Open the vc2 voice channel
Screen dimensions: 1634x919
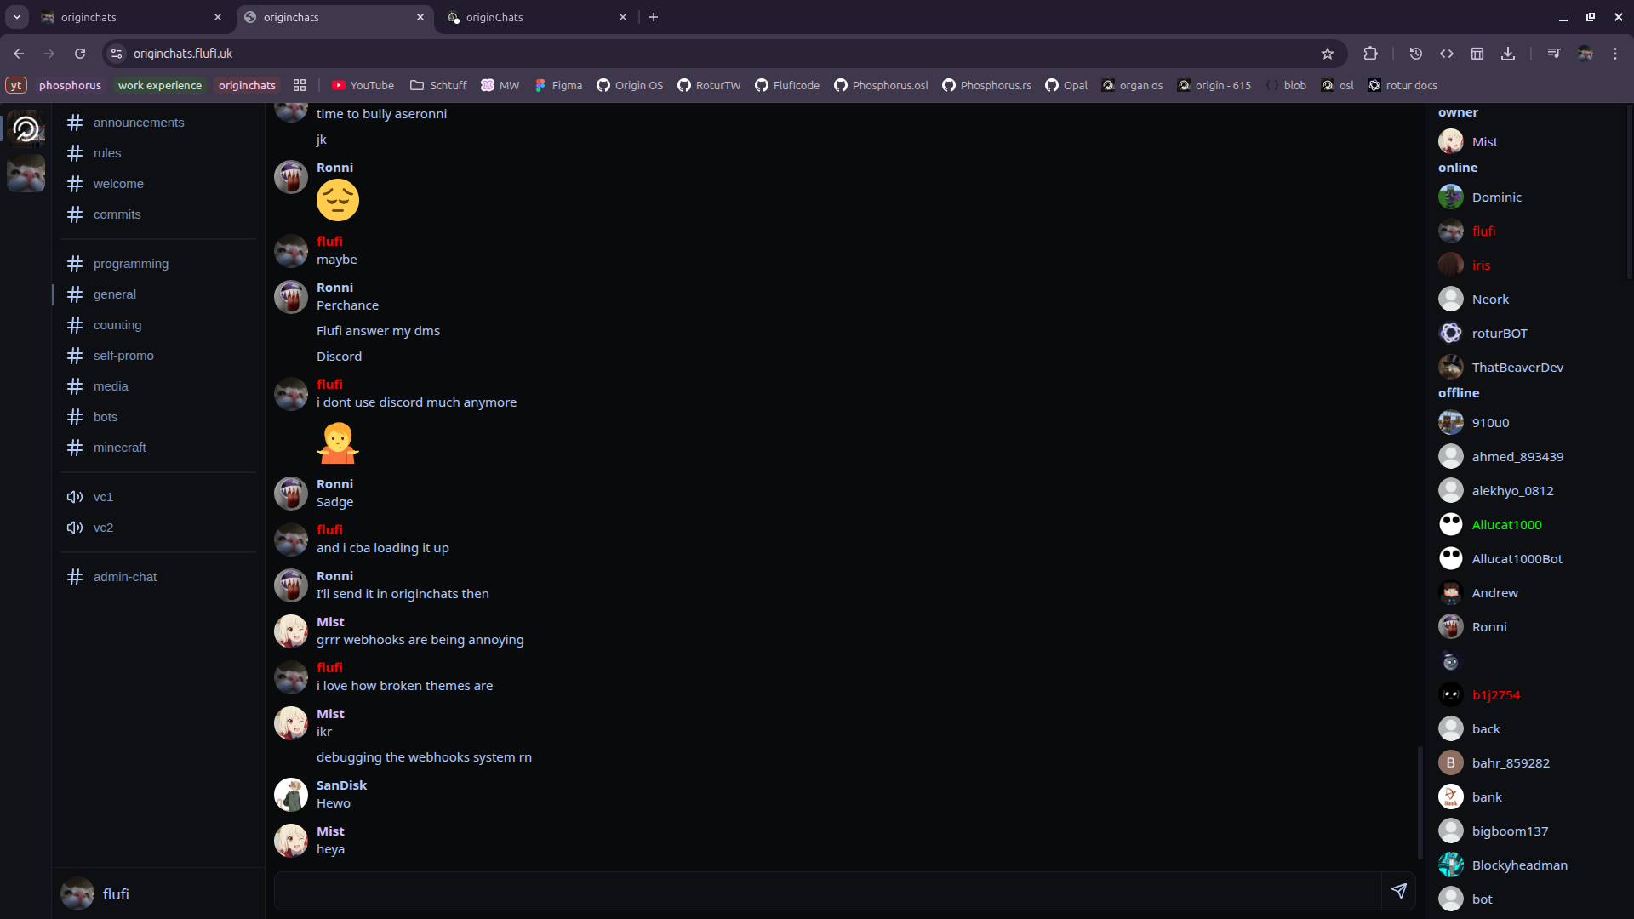pos(102,528)
